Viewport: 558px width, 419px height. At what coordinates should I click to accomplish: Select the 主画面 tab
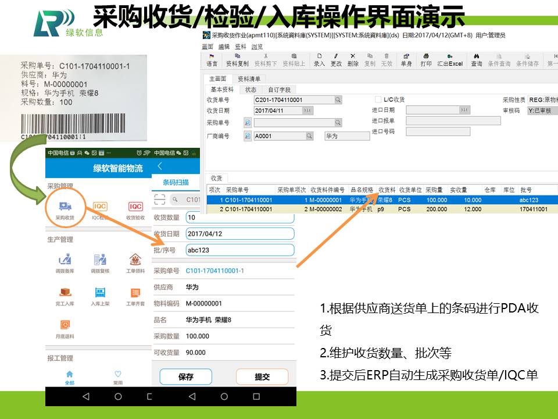tap(218, 79)
